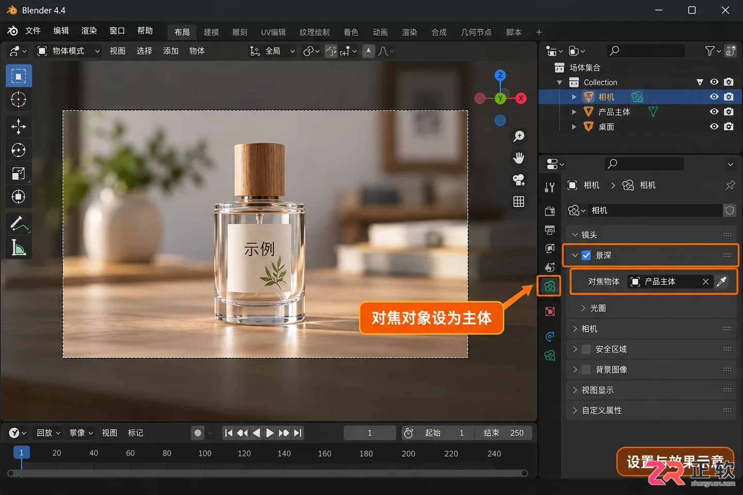
Task: Clear the 产品主体 focus object with X
Action: [x=705, y=282]
